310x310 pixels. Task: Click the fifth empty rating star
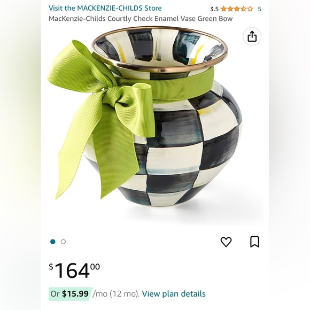tap(250, 9)
